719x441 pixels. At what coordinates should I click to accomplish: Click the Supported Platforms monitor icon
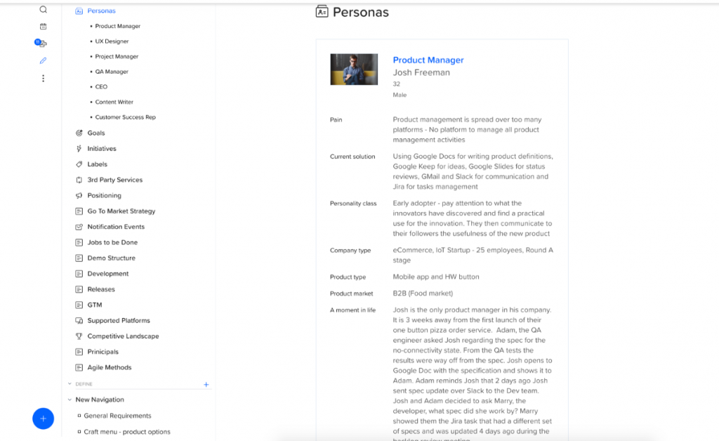click(x=79, y=320)
